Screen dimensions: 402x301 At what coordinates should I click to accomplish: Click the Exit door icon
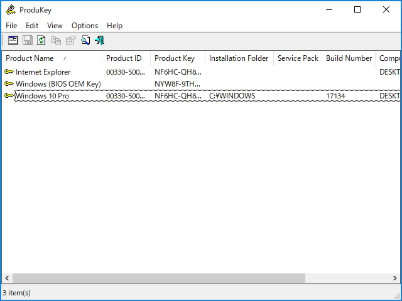99,40
